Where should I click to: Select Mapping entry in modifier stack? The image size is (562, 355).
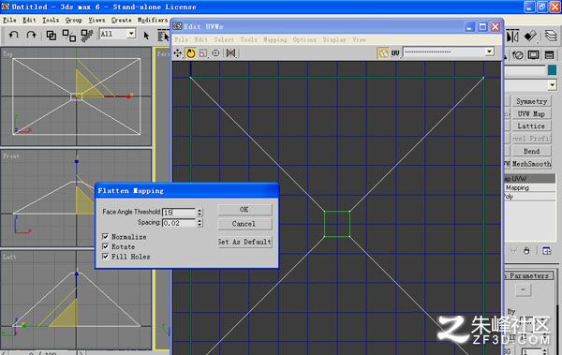(x=530, y=187)
